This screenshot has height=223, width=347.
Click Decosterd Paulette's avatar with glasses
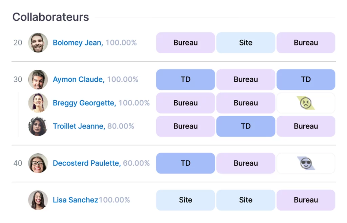tap(38, 163)
